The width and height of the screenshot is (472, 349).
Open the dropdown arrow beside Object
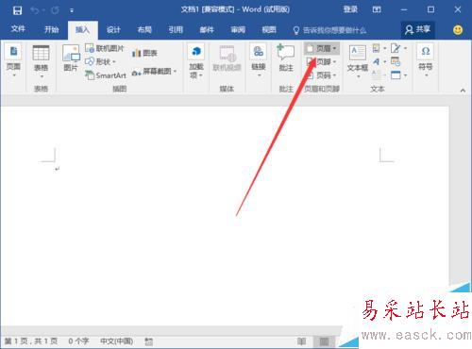[x=405, y=75]
